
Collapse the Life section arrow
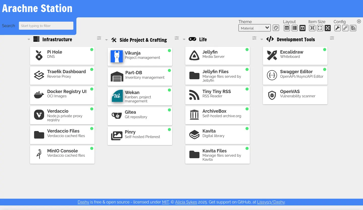[x=184, y=39]
